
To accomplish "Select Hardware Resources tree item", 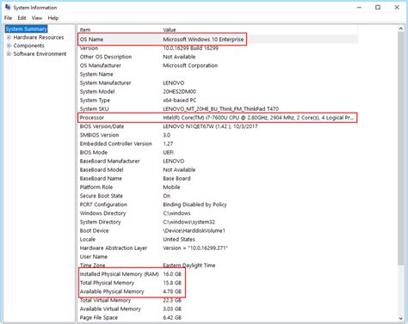I will coord(39,37).
